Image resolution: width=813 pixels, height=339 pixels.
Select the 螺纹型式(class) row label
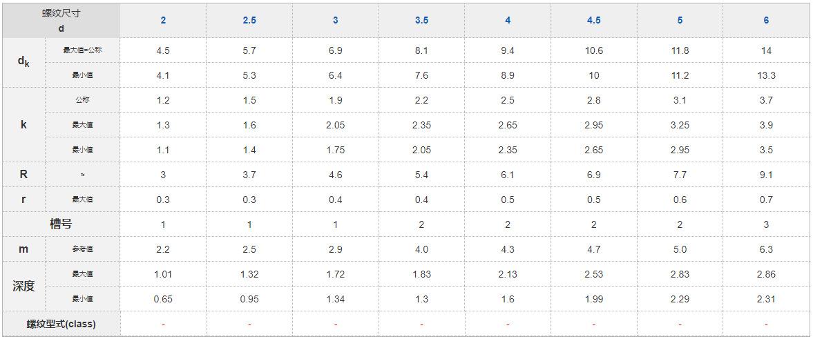coord(61,325)
